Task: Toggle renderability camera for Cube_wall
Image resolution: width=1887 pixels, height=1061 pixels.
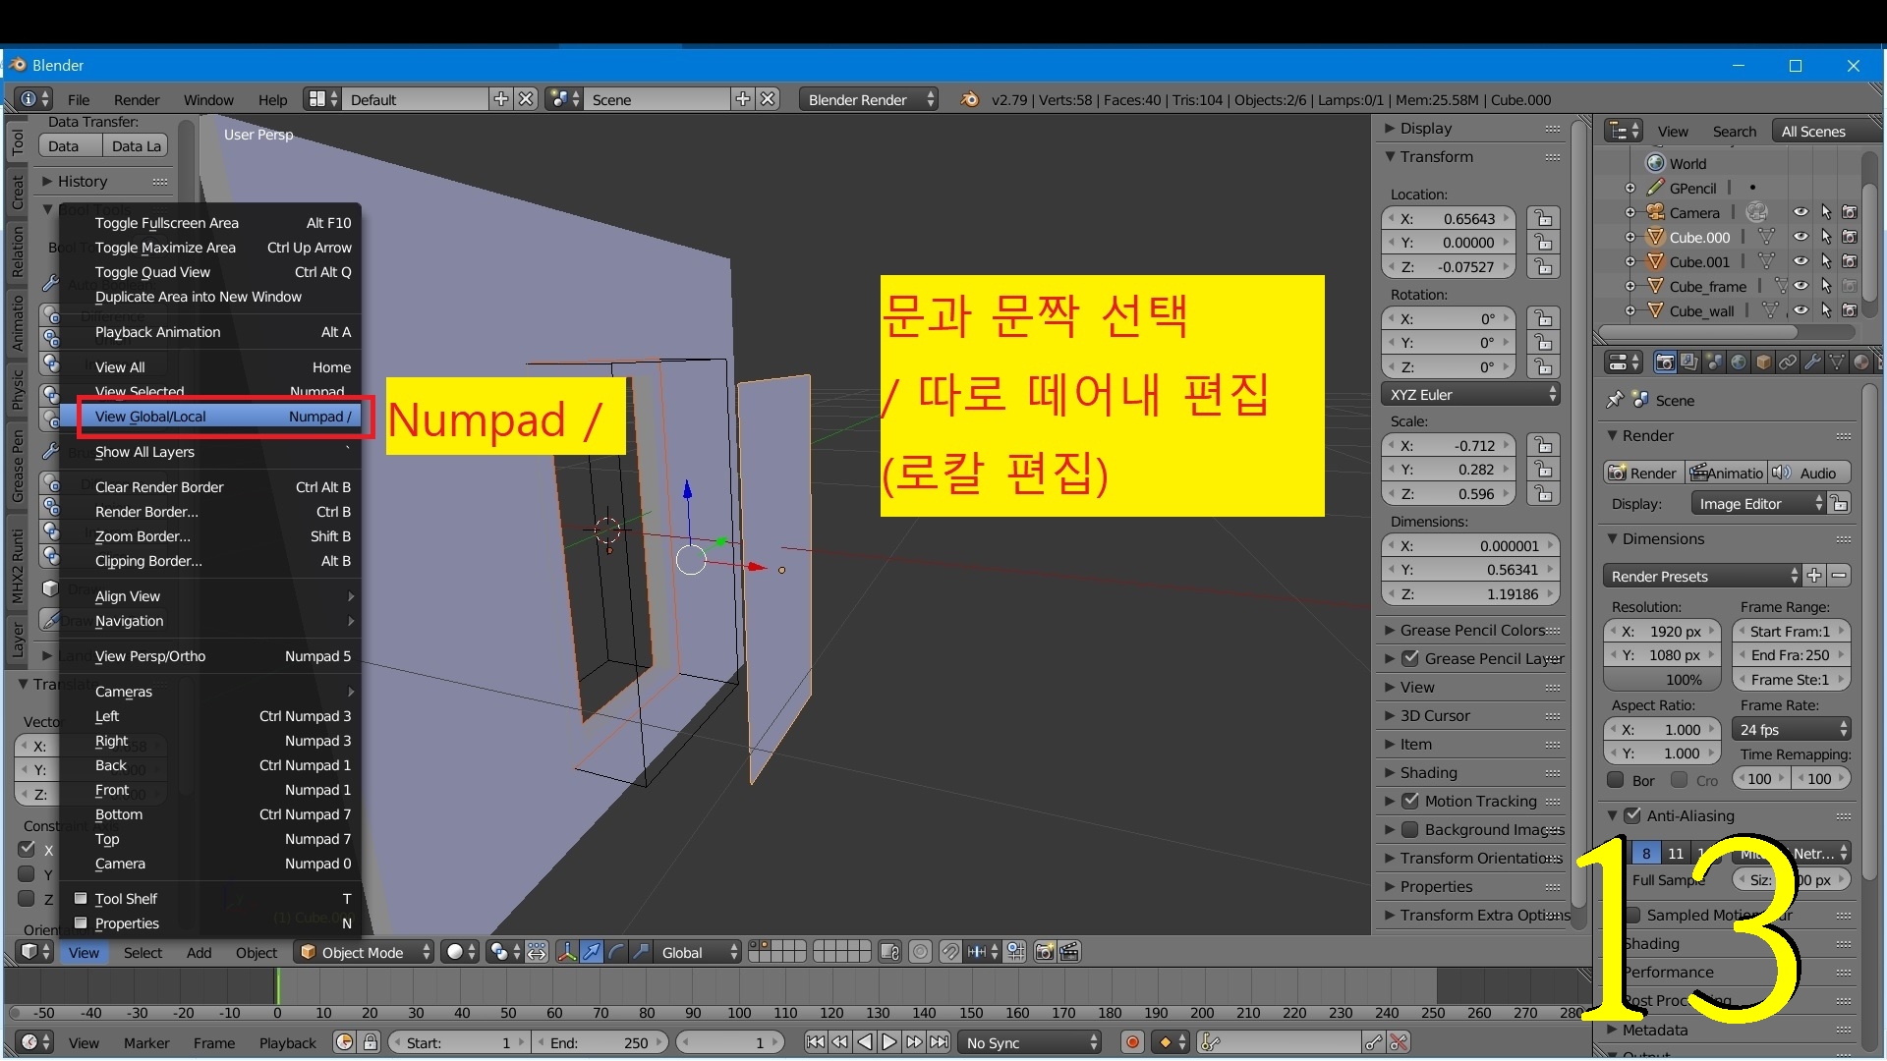Action: coord(1850,310)
